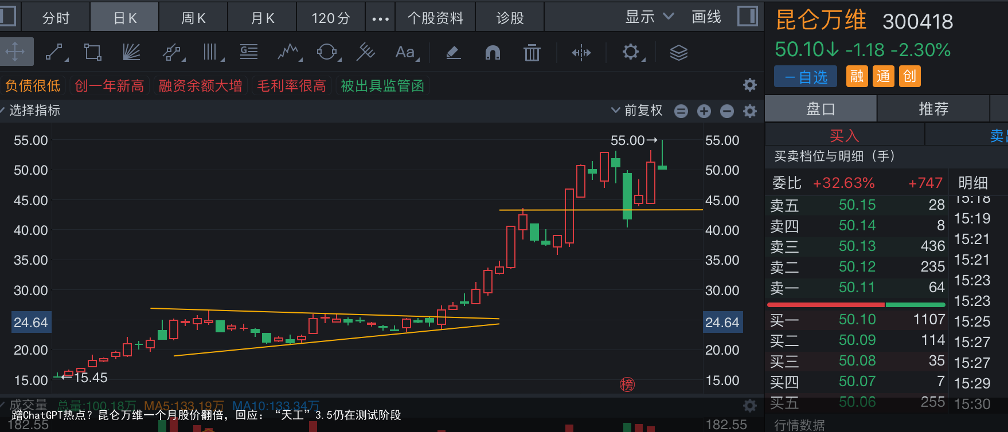This screenshot has width=1008, height=432.
Task: Click the 融资余额大增 tag
Action: (x=201, y=86)
